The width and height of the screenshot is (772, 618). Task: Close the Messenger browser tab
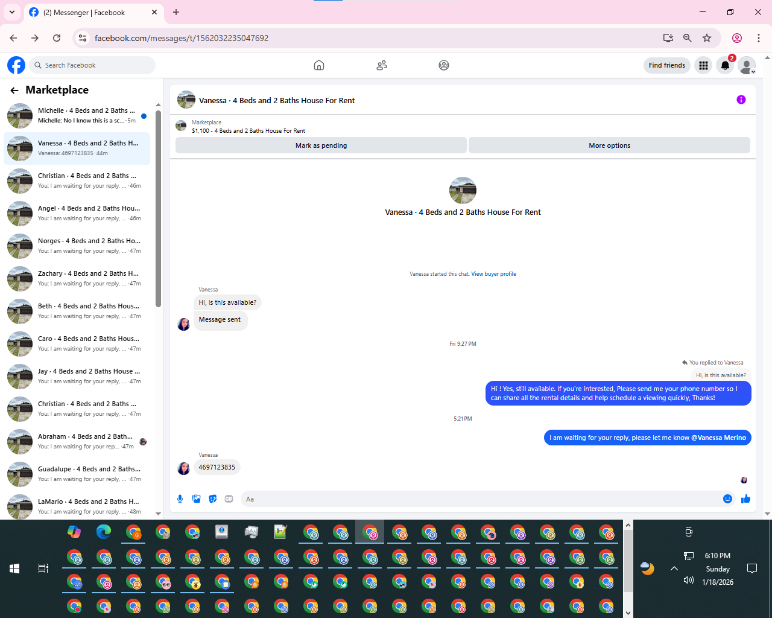point(154,12)
